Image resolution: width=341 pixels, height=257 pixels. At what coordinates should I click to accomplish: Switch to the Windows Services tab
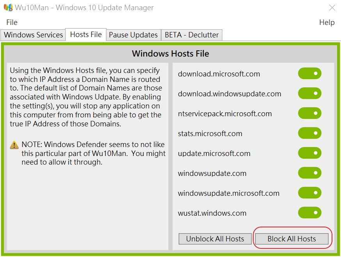tap(33, 35)
